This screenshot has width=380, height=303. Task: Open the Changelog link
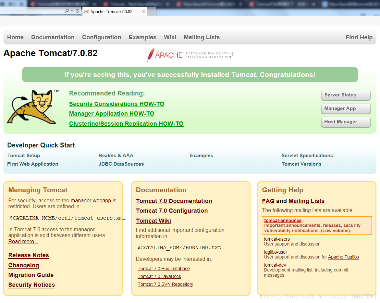(23, 265)
